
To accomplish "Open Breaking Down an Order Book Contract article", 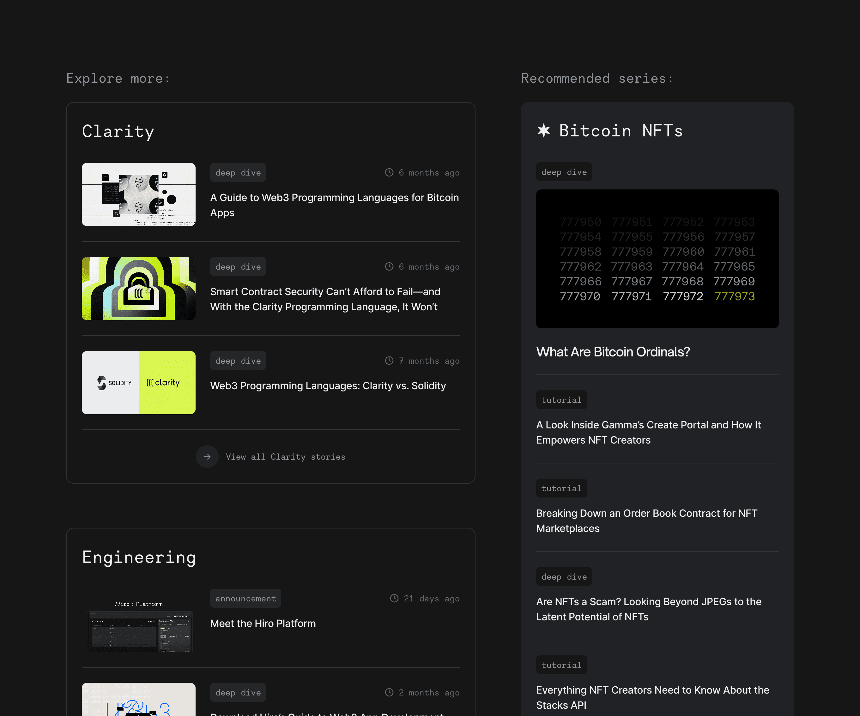I will [647, 521].
